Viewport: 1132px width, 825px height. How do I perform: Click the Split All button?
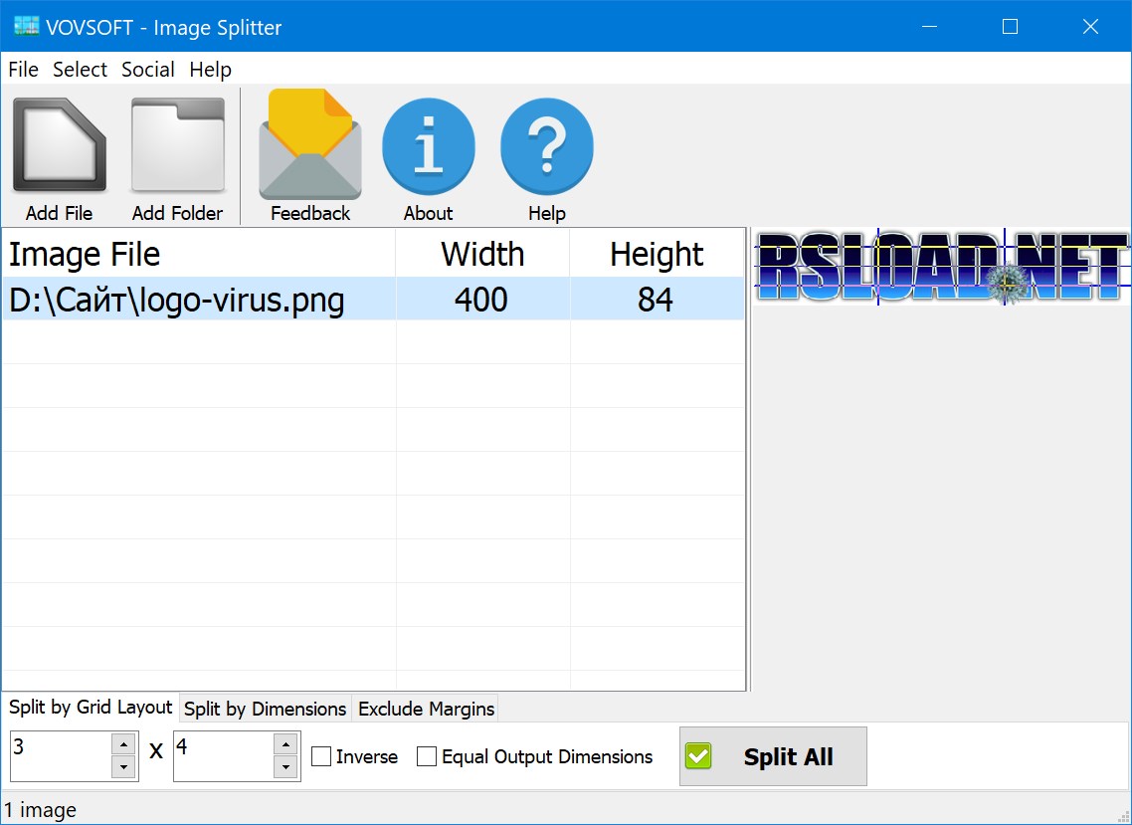click(773, 756)
